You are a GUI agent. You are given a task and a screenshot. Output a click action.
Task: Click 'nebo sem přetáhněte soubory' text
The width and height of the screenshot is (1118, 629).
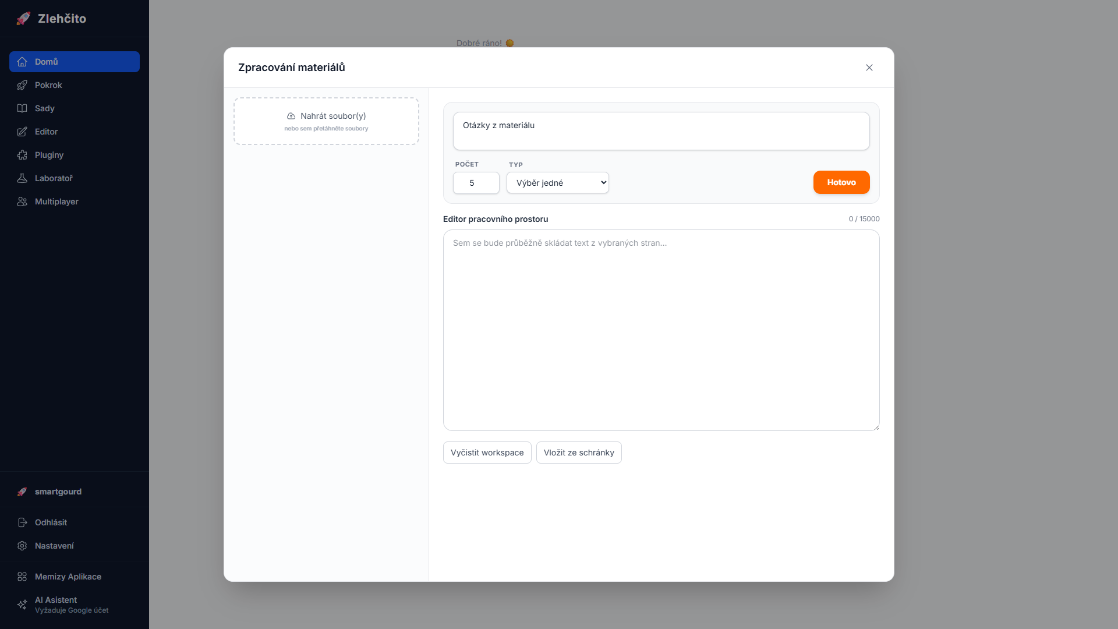(x=326, y=129)
